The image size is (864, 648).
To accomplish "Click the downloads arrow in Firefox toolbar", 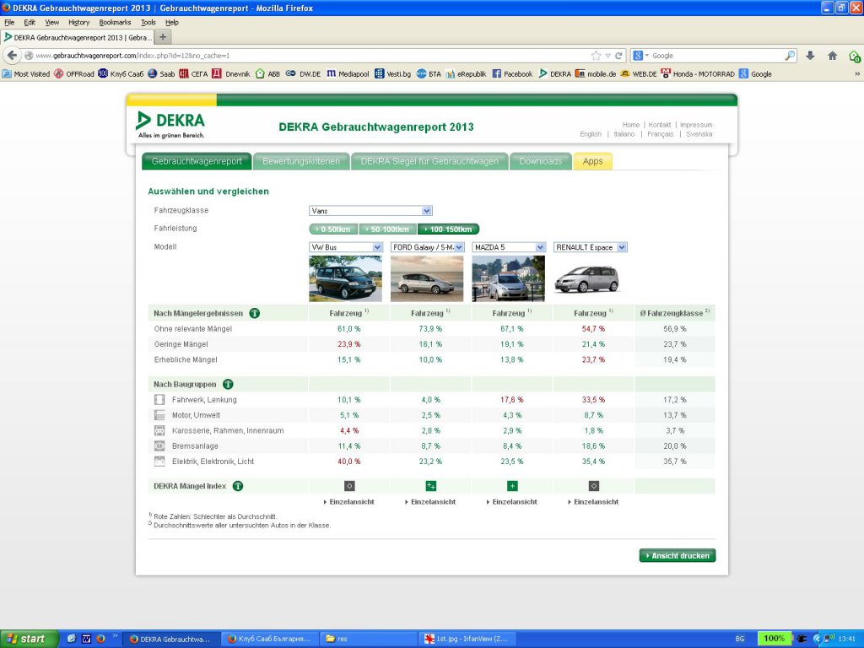I will tap(811, 56).
